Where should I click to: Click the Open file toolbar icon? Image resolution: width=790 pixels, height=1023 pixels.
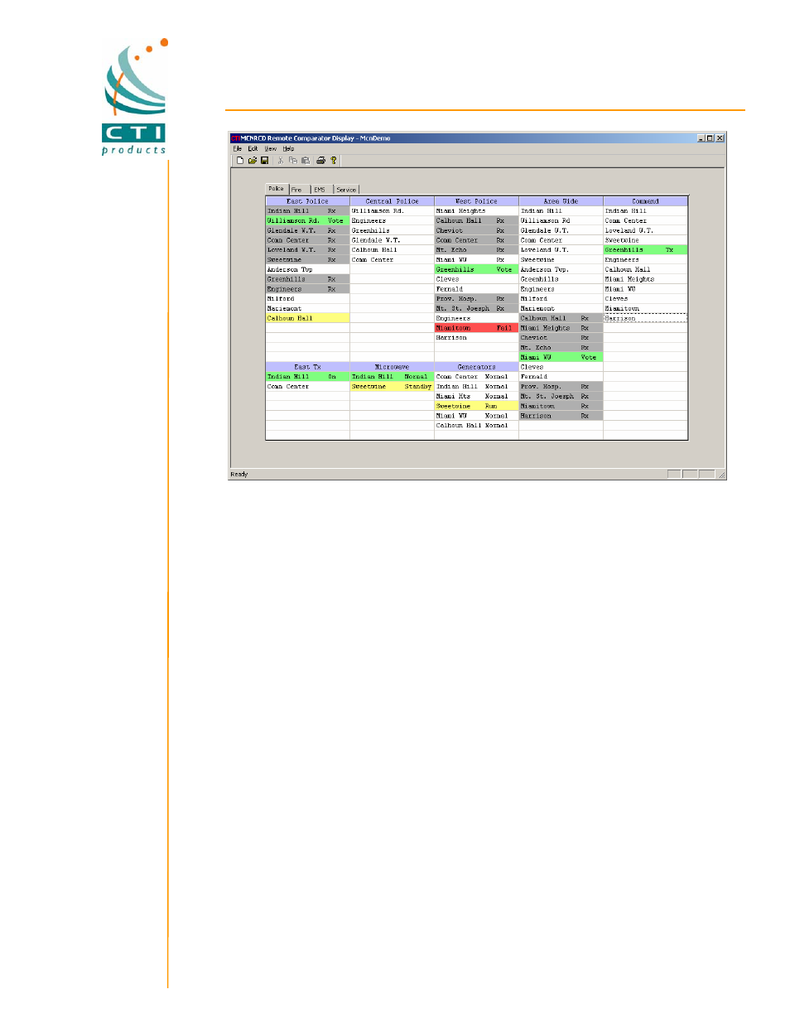[253, 161]
